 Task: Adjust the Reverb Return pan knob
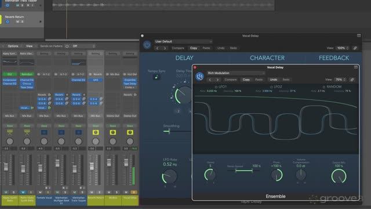point(96,142)
